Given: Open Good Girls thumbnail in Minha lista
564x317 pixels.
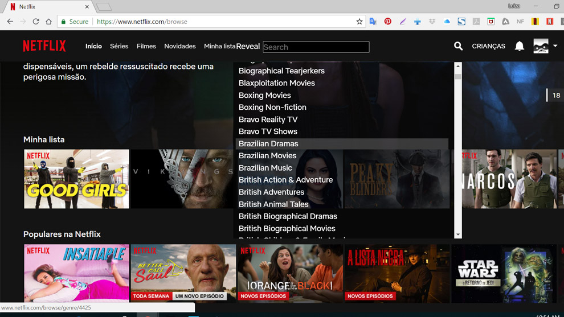Looking at the screenshot, I should tap(76, 179).
